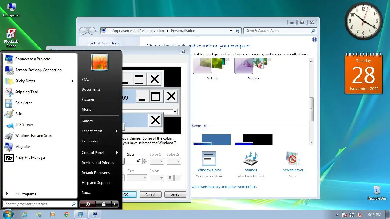The image size is (390, 219).
Task: Open the font Color dropdown
Action: [157, 178]
